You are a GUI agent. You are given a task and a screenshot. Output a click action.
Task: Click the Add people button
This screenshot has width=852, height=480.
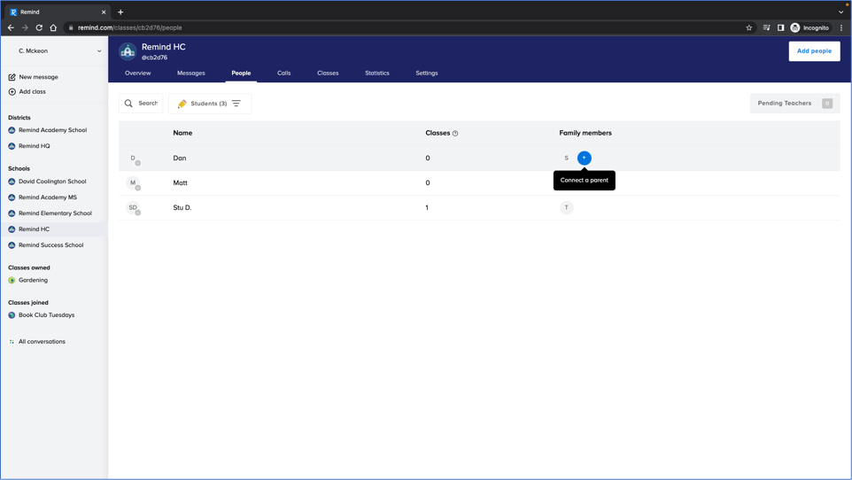tap(814, 51)
